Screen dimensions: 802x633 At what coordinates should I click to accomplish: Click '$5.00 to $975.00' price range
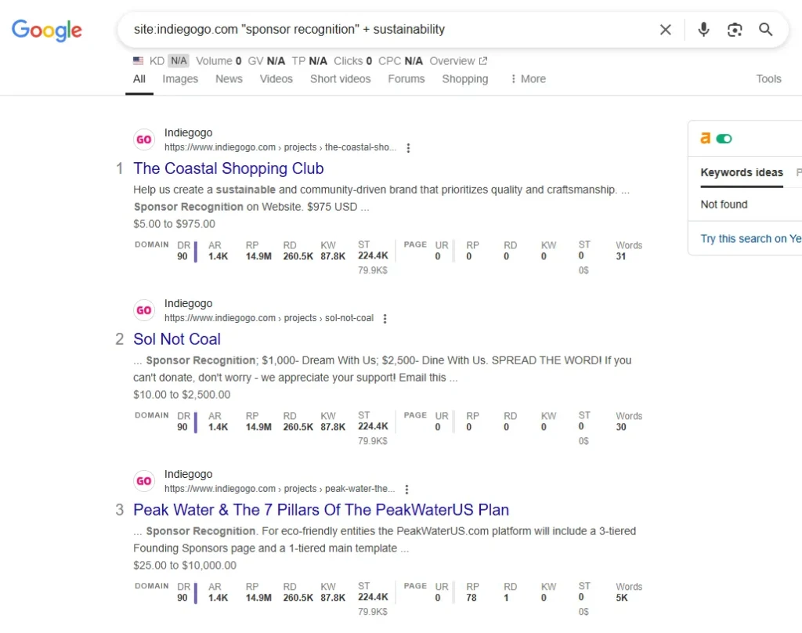pyautogui.click(x=174, y=223)
